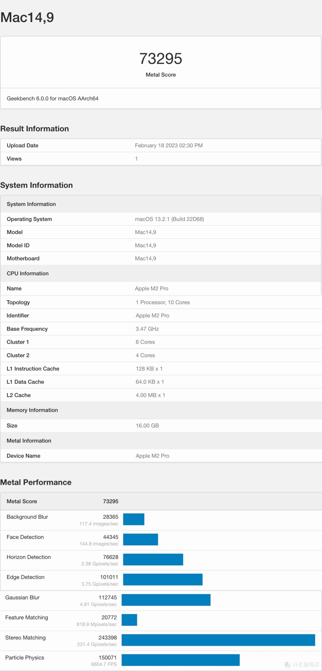Click the Apple M2 Pro value in Identifier row

pos(152,315)
